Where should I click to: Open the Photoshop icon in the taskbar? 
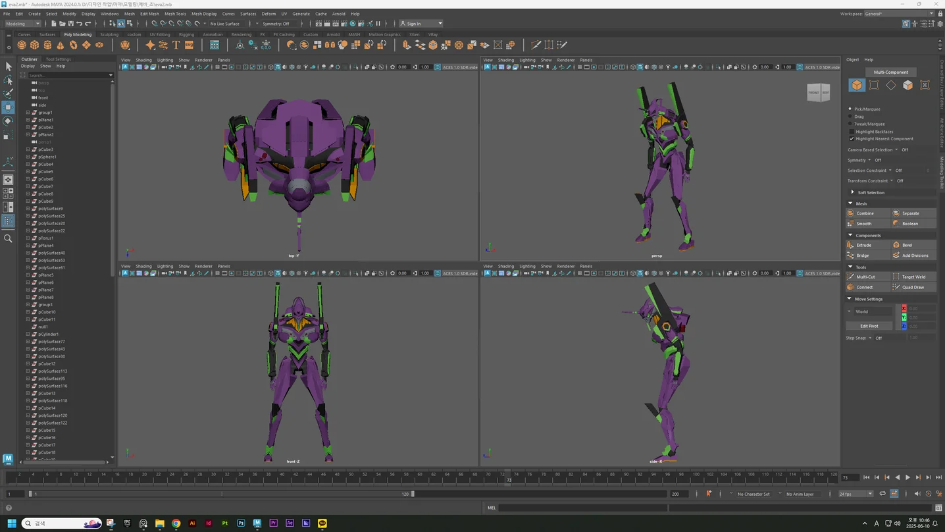[241, 523]
